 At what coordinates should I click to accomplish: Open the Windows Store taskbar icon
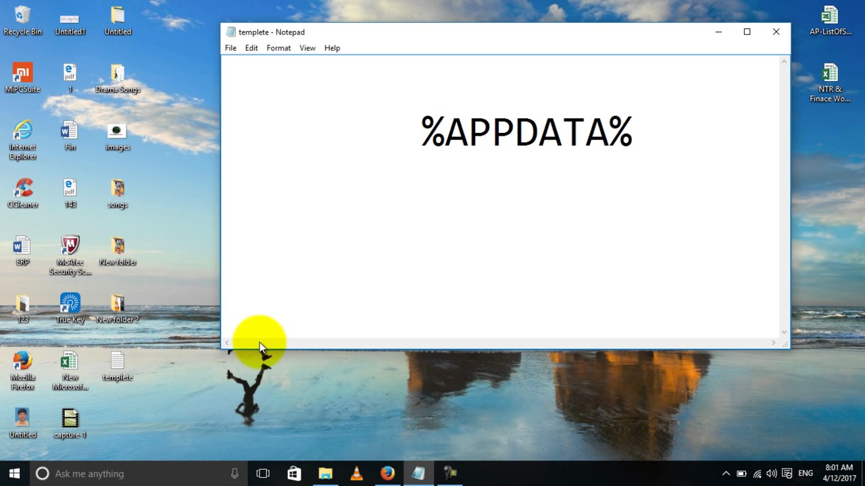click(294, 473)
